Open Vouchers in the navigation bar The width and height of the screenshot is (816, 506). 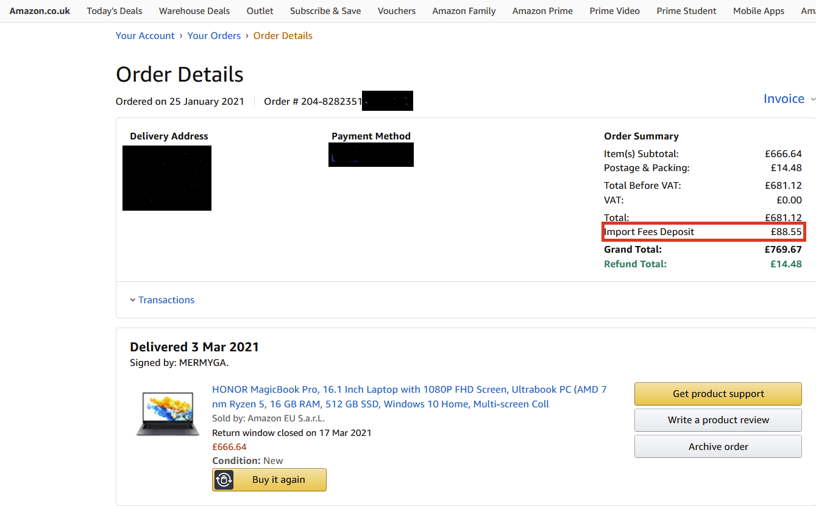pos(397,11)
